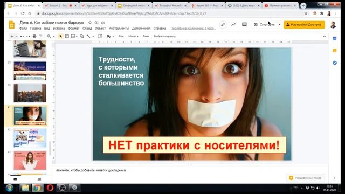The width and height of the screenshot is (345, 194).
Task: Select pink slide thumbnail 43
Action: (30, 161)
